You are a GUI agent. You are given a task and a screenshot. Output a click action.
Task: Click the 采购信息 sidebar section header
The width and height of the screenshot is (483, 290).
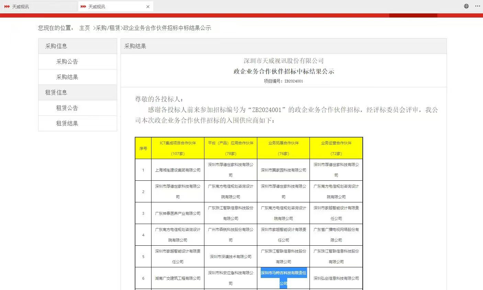tap(56, 46)
